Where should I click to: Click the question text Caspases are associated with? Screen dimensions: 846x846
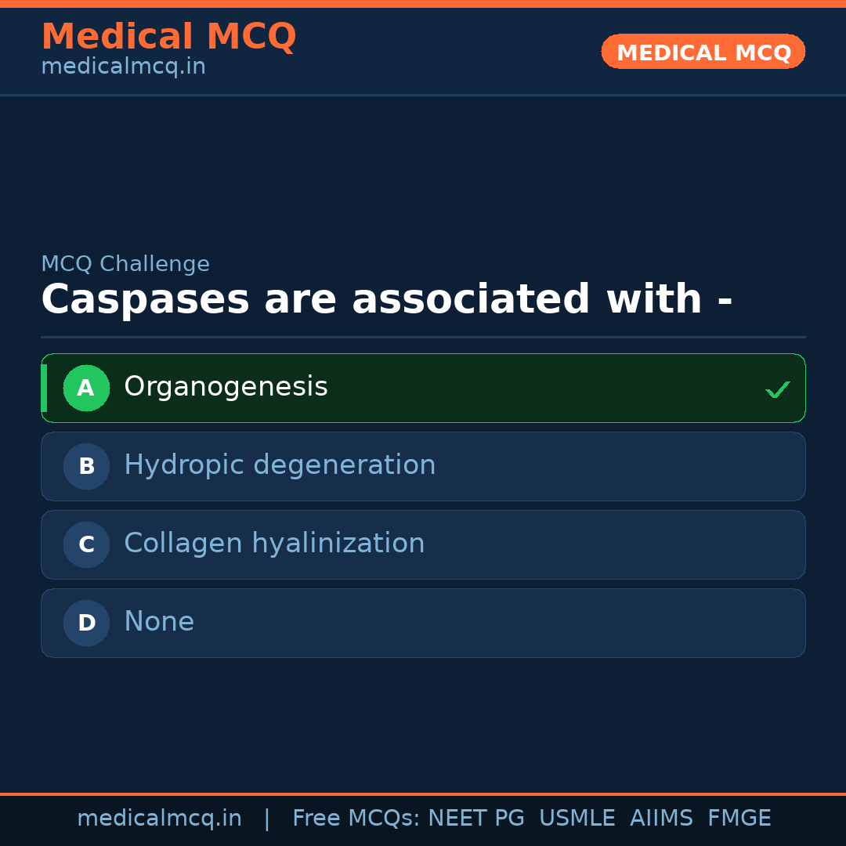coord(386,299)
